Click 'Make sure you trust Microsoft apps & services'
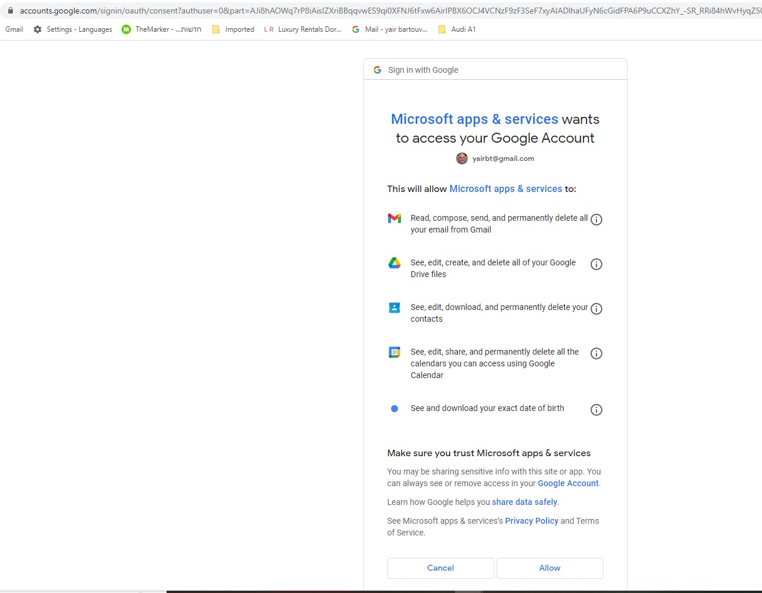The height and width of the screenshot is (593, 762). (489, 453)
